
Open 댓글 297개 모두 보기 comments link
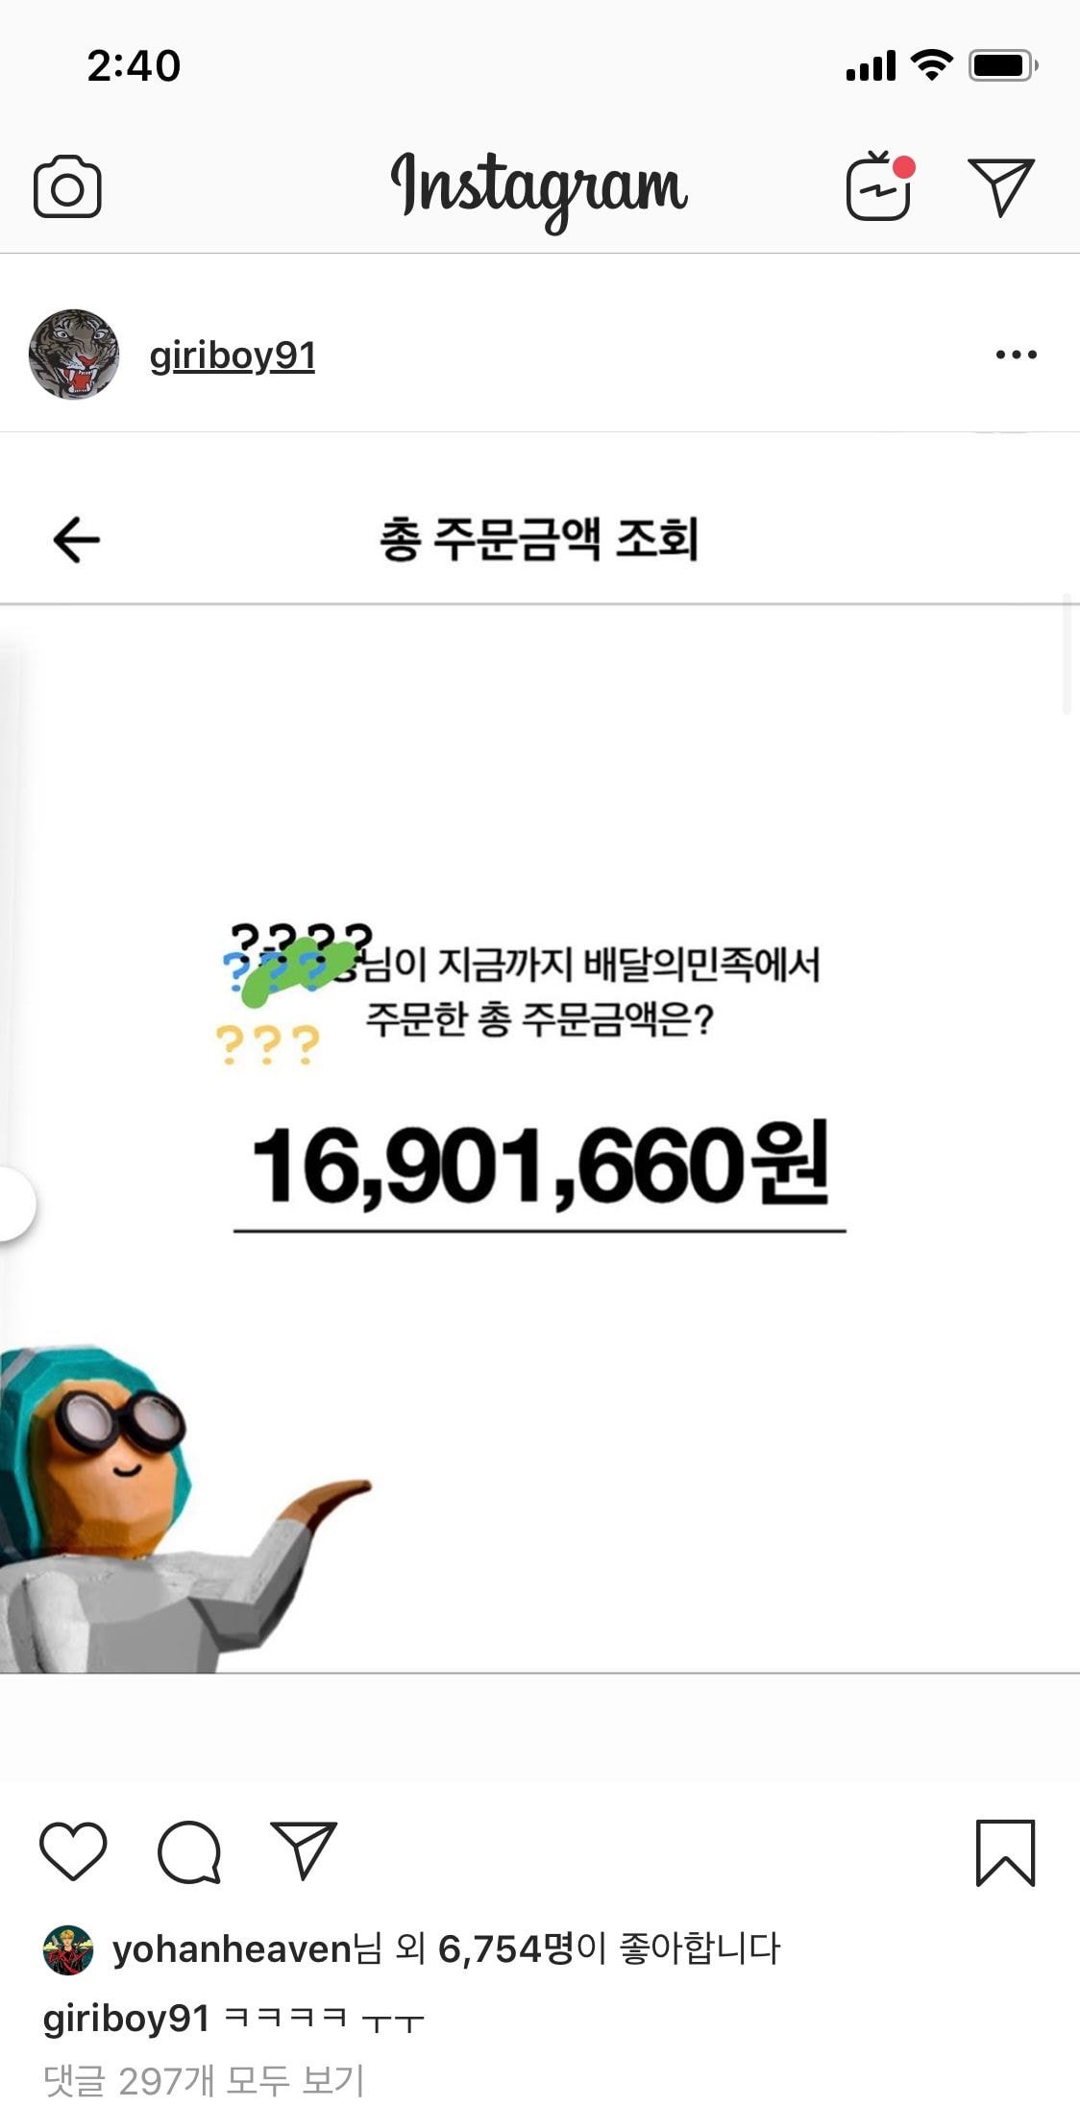coord(204,2080)
